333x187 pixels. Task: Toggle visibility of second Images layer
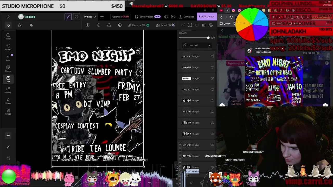point(212,67)
